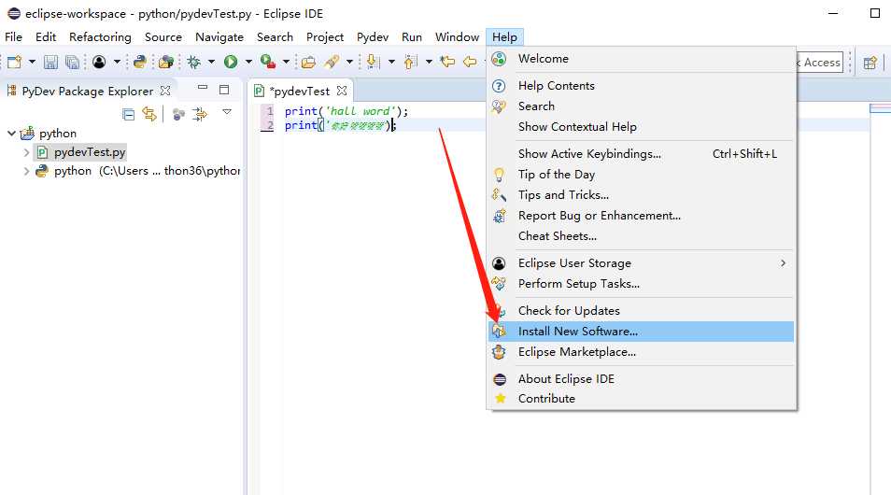Viewport: 891px width, 495px height.
Task: Choose Help Contents menu entry
Action: click(x=641, y=86)
